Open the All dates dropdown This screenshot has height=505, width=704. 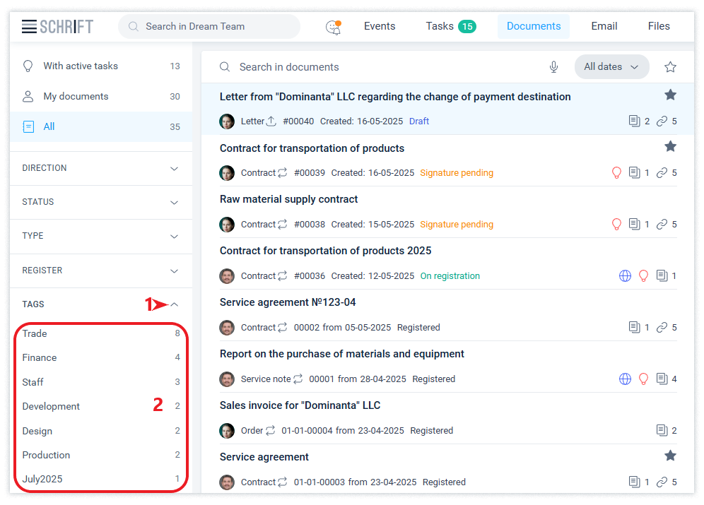click(611, 67)
